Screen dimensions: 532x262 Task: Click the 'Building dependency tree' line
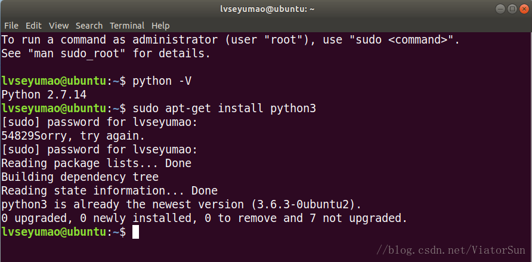point(80,177)
